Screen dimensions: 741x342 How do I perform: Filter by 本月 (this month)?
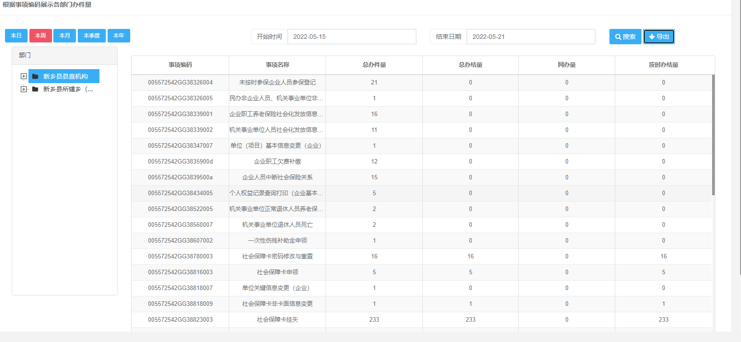pos(65,36)
